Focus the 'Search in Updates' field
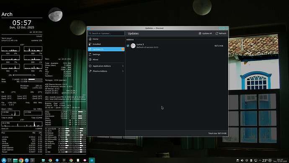289x163 pixels. click(x=106, y=34)
